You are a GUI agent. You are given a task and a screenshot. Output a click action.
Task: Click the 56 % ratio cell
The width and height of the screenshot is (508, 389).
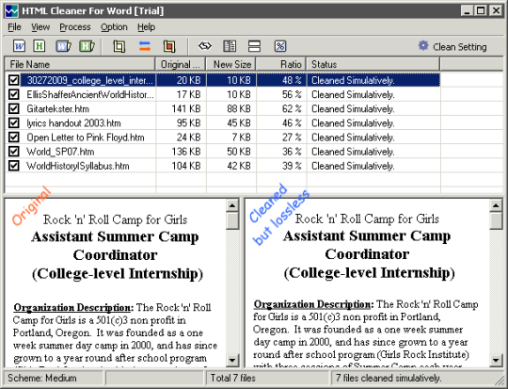click(x=292, y=94)
